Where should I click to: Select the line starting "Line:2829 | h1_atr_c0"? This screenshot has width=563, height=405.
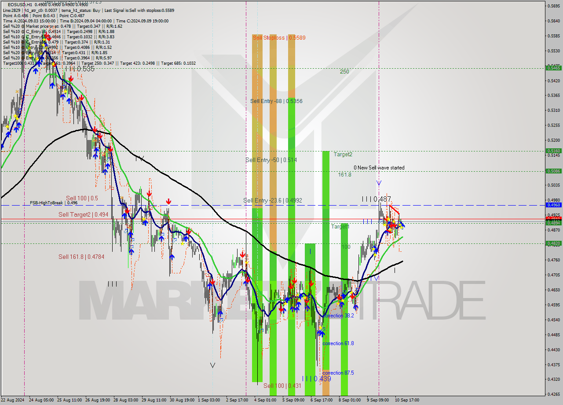[88, 10]
